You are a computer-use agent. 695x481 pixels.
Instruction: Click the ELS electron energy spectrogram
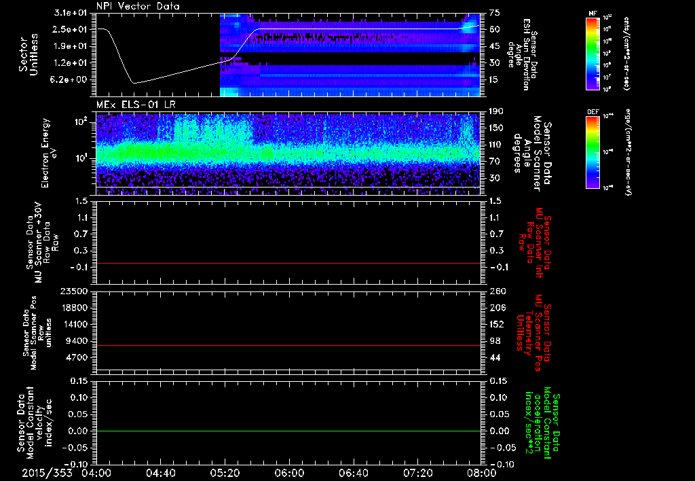(288, 154)
